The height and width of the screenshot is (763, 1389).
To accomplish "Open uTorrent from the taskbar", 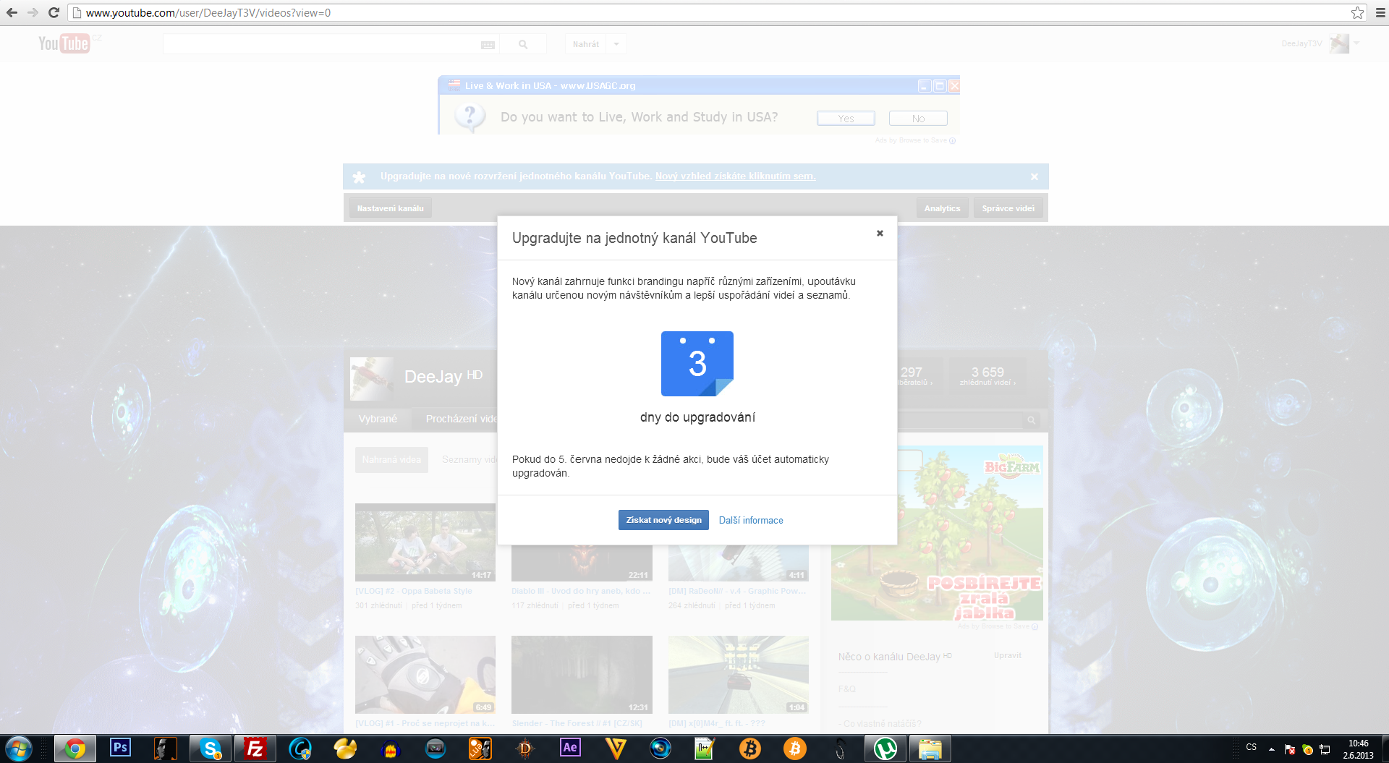I will [885, 749].
